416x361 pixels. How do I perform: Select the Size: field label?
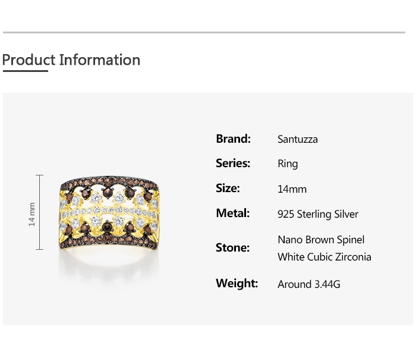click(228, 189)
